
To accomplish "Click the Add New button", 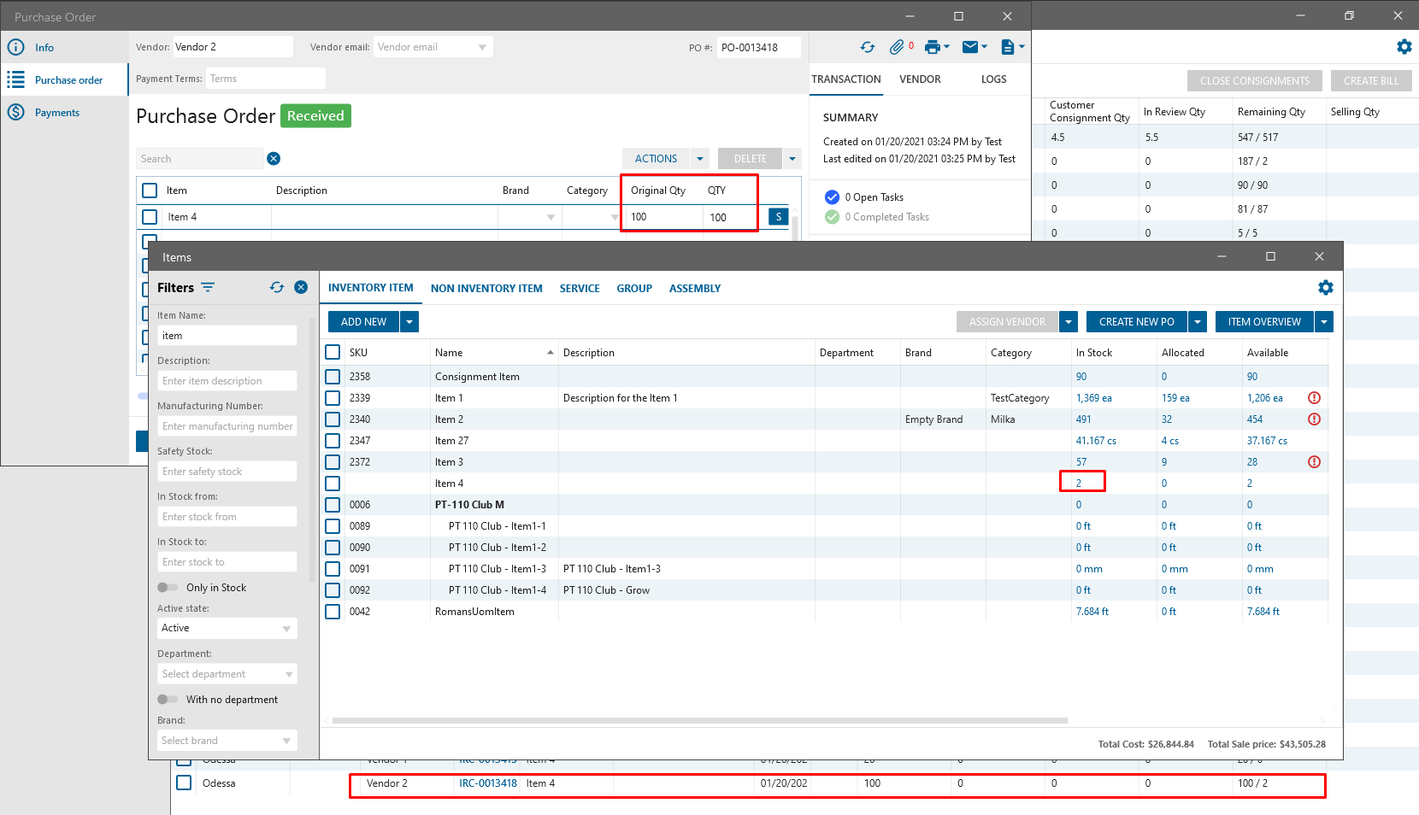I will pyautogui.click(x=363, y=322).
